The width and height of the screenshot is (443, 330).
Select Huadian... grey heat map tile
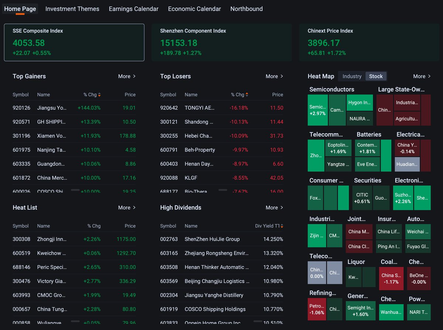[x=408, y=164]
